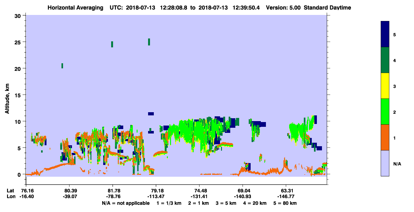Click legend note '5 = 80 km'
This screenshot has width=414, height=212.
point(285,203)
